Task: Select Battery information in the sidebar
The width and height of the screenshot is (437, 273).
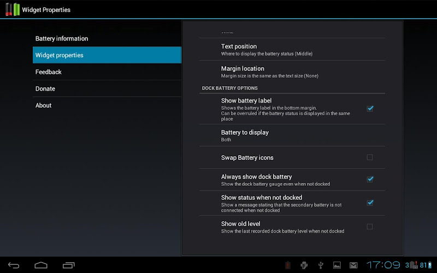Action: (x=107, y=38)
